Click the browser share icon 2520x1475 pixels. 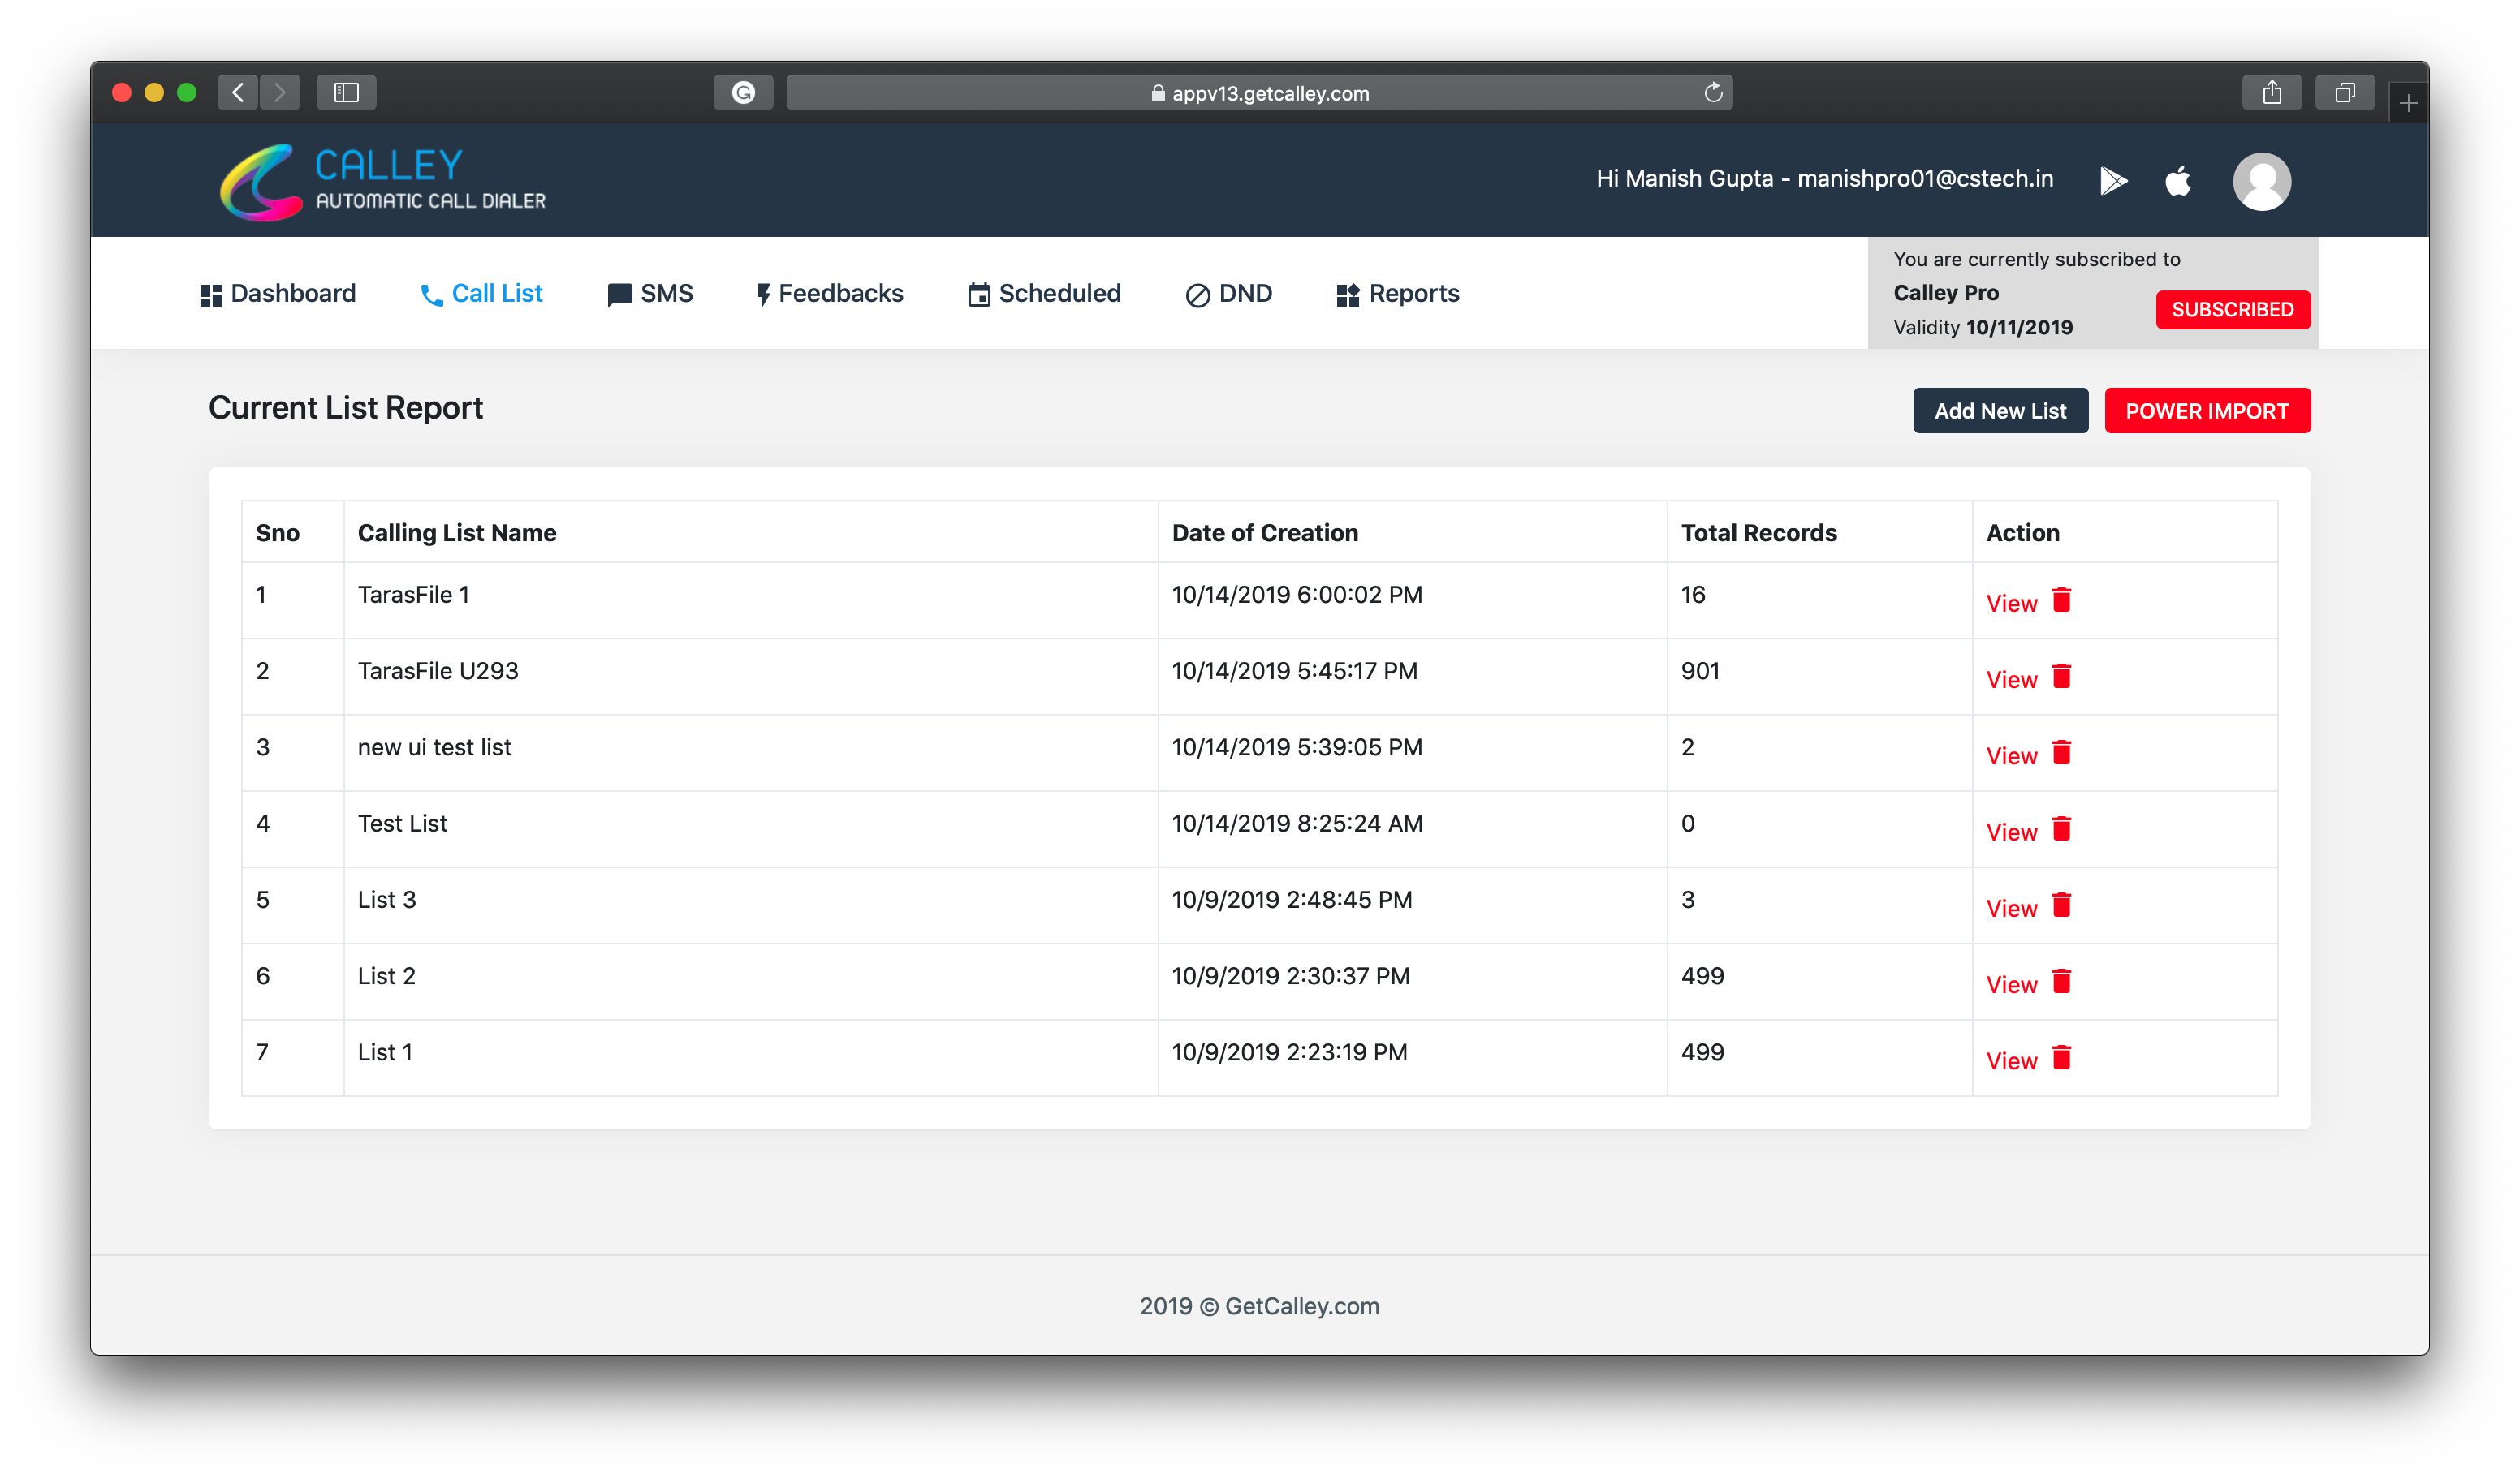coord(2271,93)
